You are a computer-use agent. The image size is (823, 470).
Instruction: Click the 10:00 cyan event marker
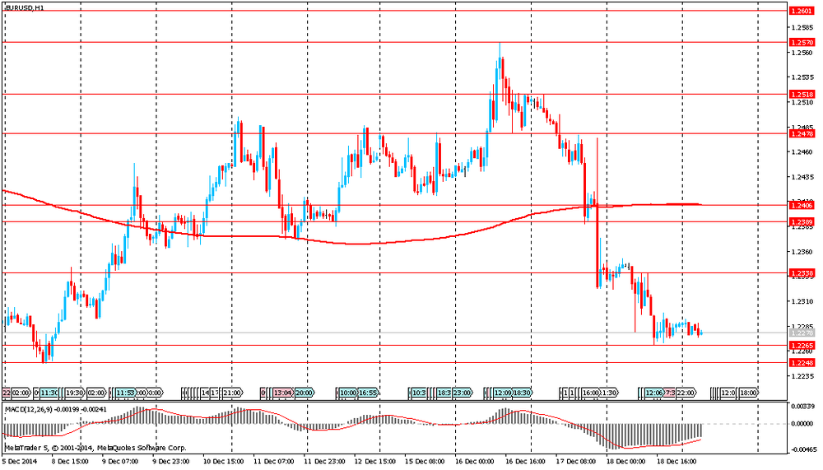[348, 393]
